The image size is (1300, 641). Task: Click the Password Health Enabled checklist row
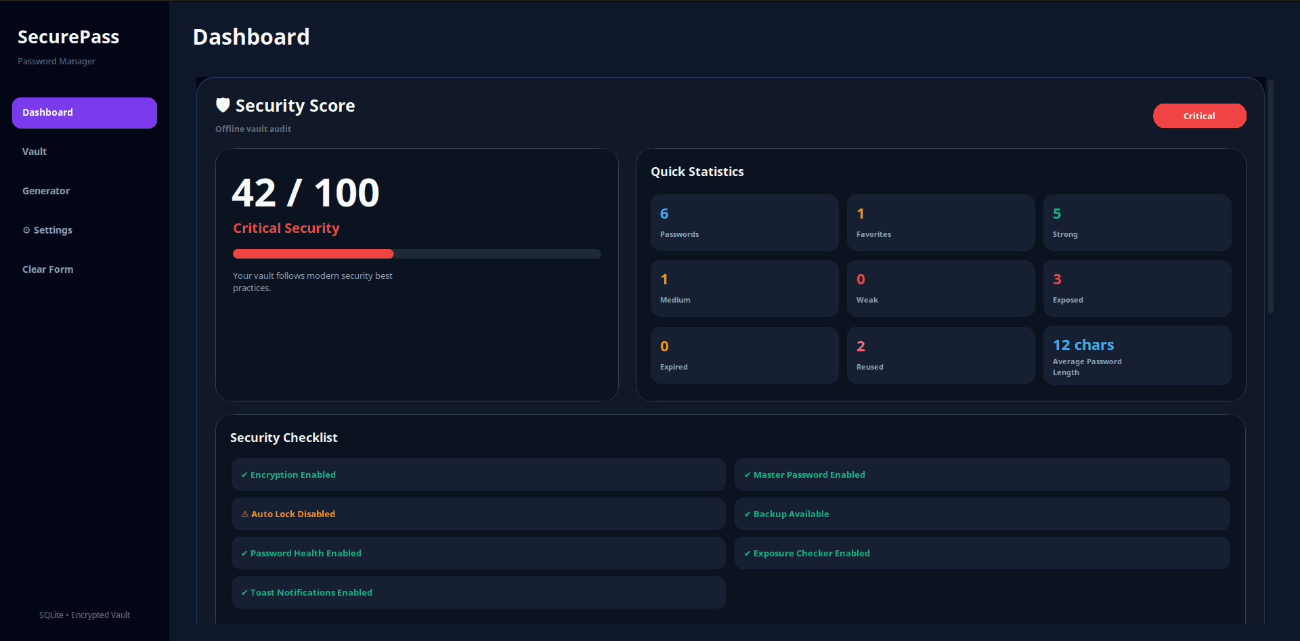(478, 553)
